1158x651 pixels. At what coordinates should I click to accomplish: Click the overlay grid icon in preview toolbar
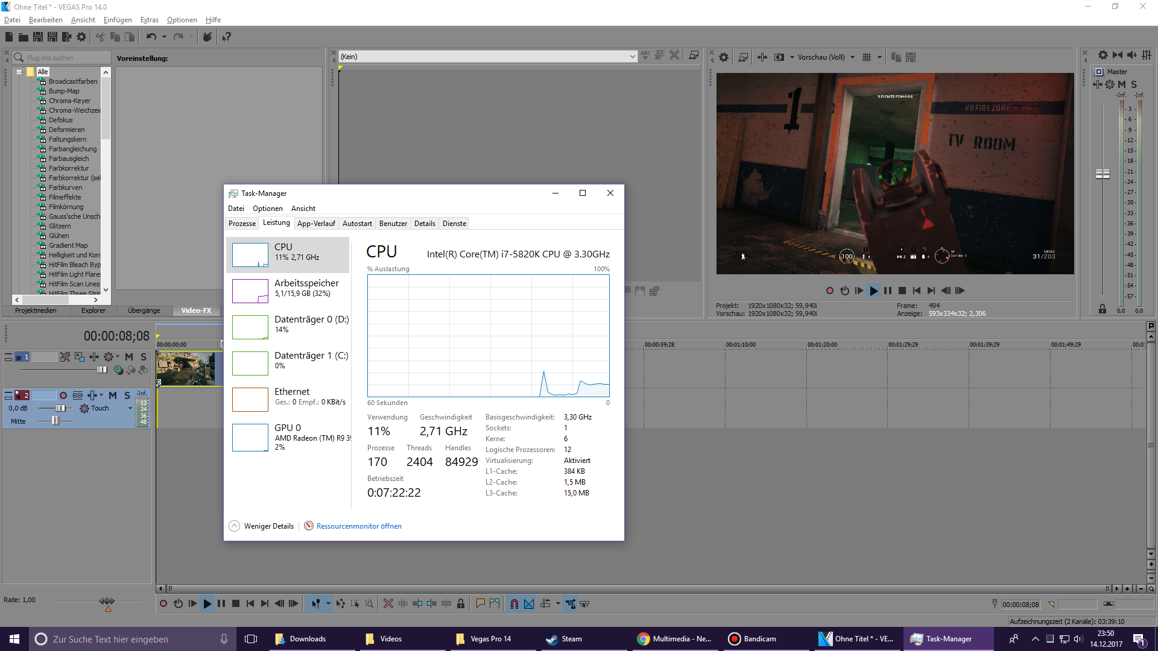click(x=867, y=57)
